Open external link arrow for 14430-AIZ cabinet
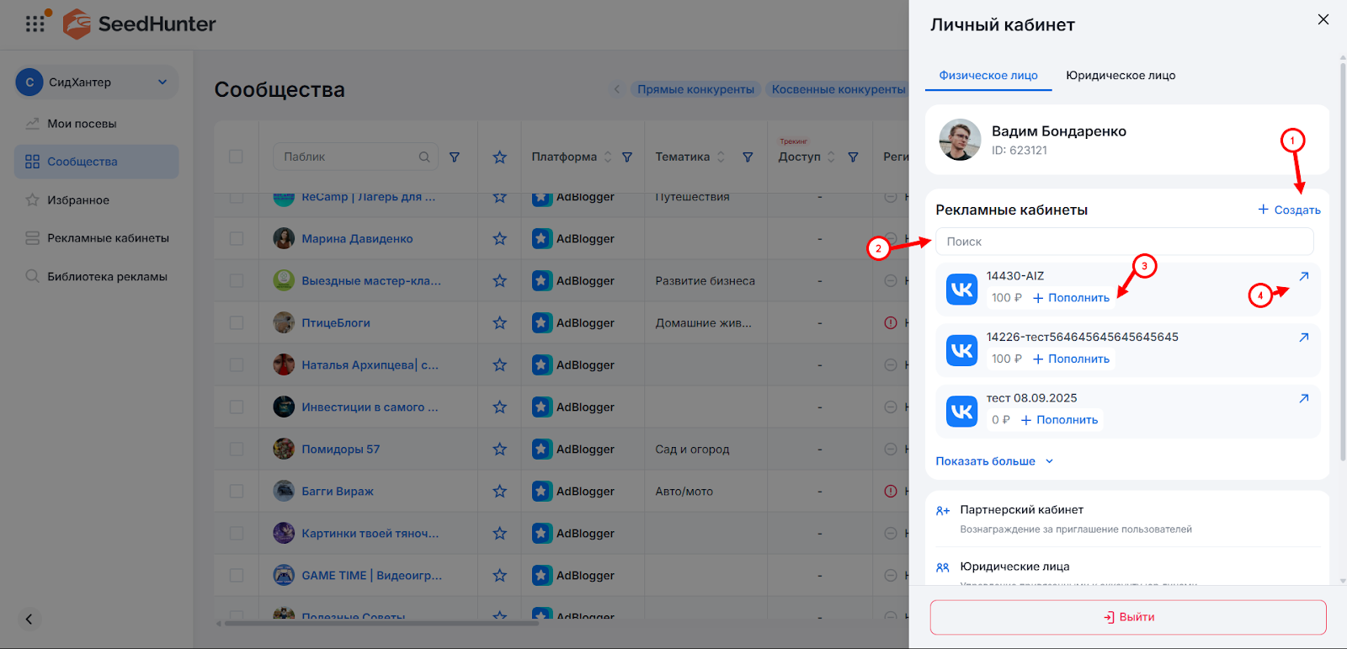Viewport: 1347px width, 649px height. click(x=1303, y=277)
